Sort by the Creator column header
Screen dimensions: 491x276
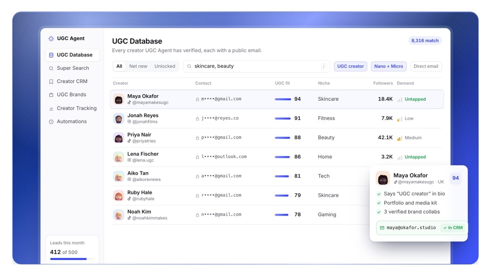(x=120, y=83)
